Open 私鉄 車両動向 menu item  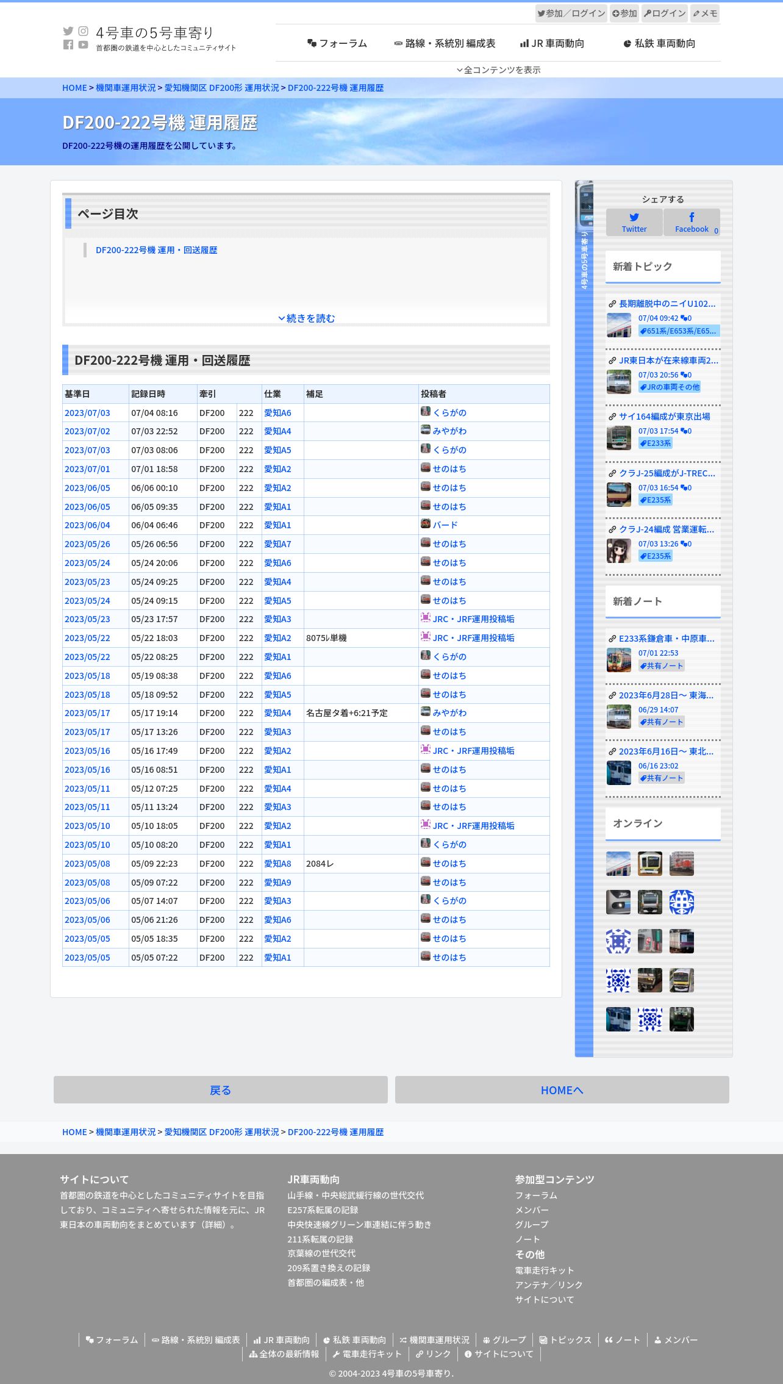coord(659,43)
